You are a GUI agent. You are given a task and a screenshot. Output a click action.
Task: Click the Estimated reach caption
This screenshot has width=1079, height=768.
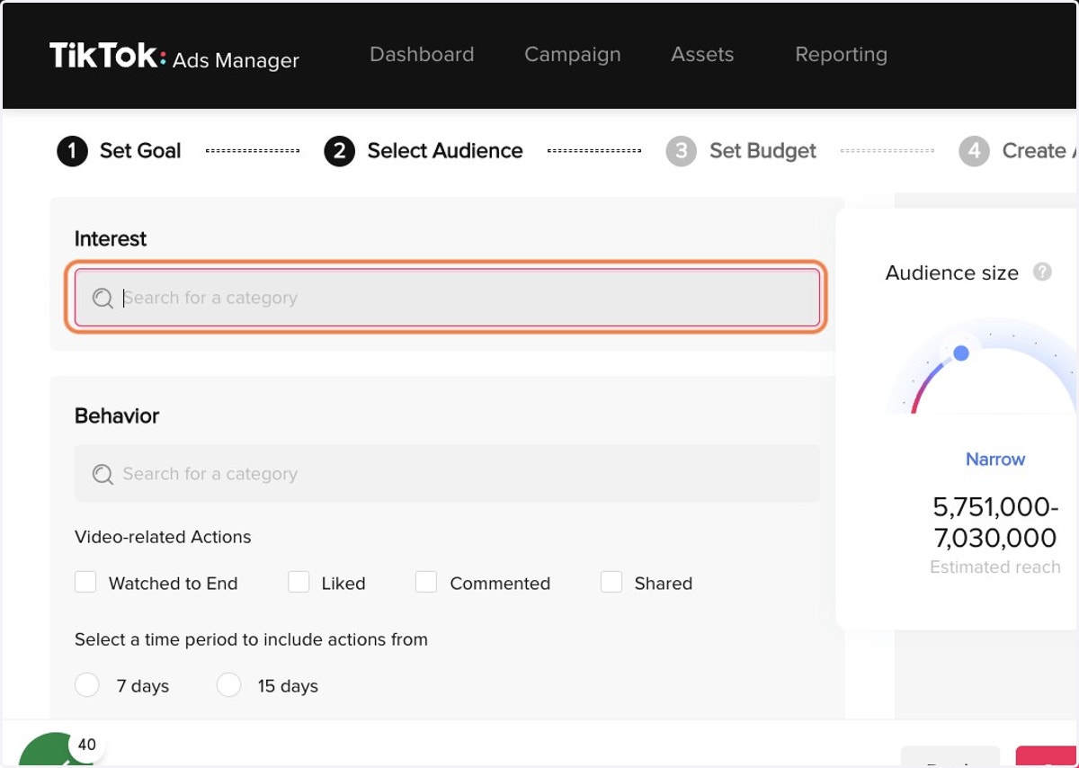pyautogui.click(x=995, y=567)
